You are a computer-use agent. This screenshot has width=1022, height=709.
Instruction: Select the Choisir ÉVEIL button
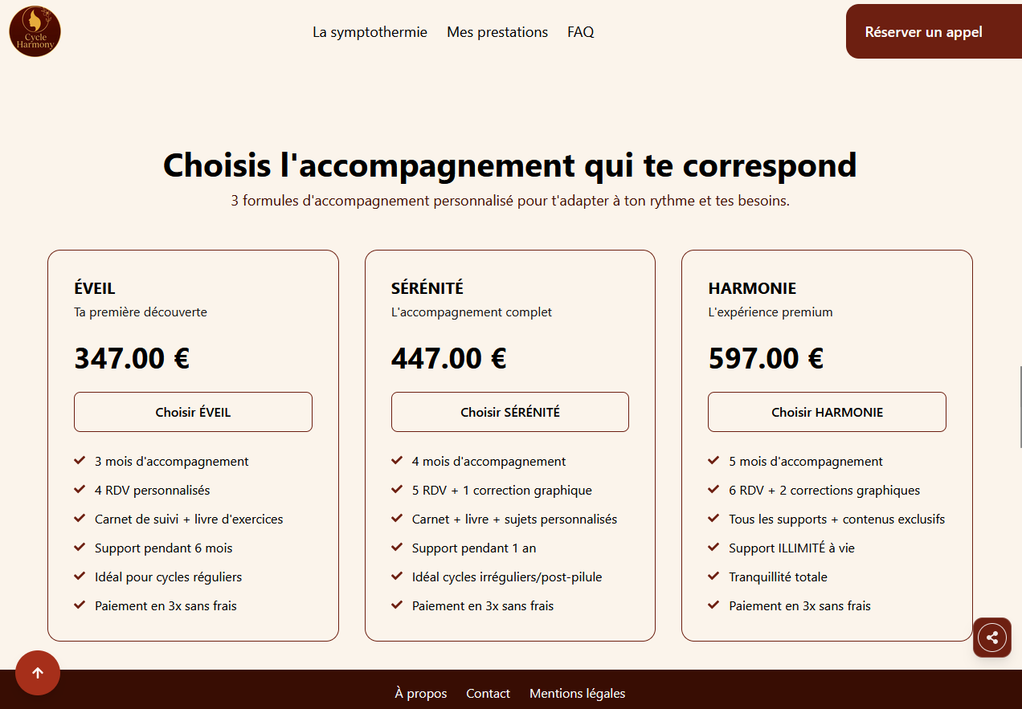[193, 412]
